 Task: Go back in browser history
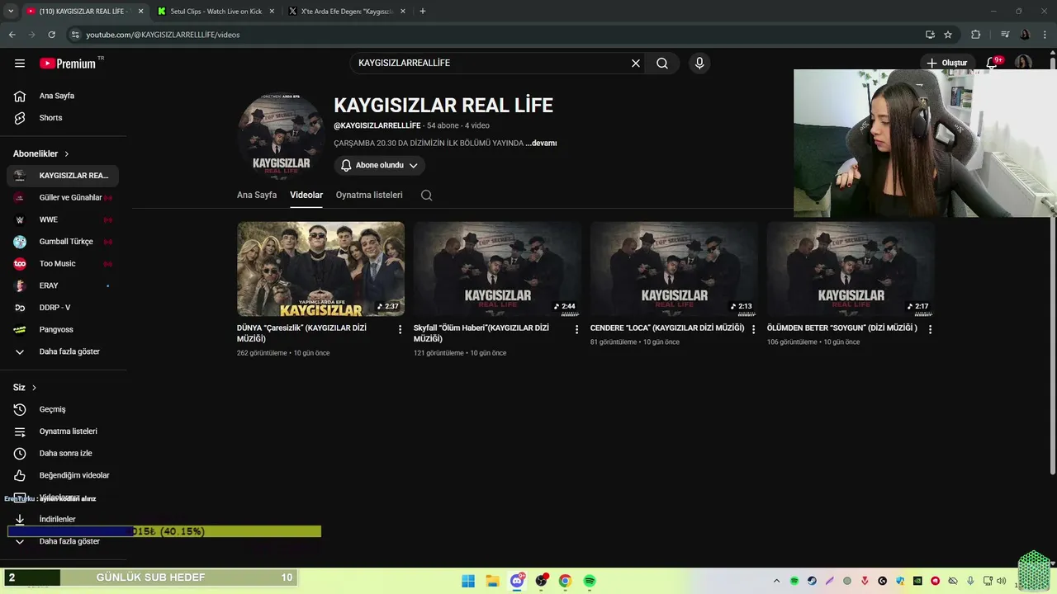[12, 35]
